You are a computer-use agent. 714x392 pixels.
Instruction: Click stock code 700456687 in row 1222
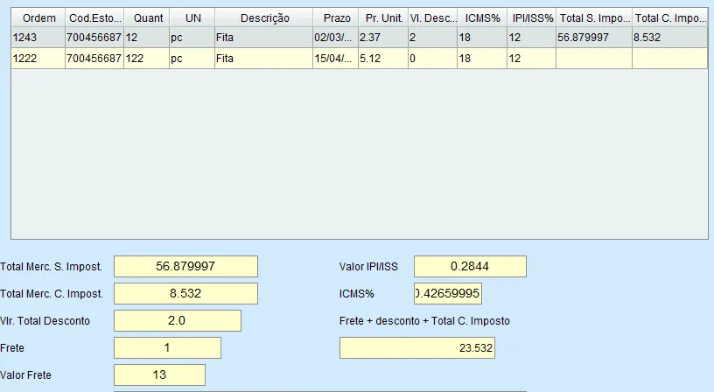click(x=94, y=59)
